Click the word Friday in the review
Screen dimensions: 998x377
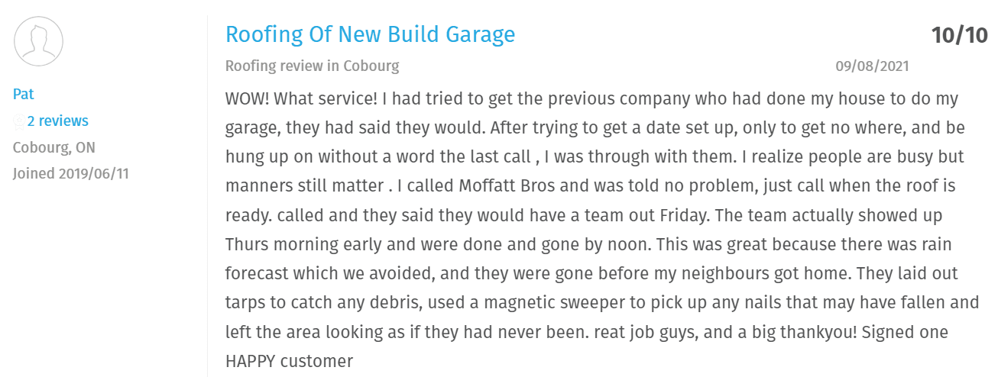pos(686,215)
